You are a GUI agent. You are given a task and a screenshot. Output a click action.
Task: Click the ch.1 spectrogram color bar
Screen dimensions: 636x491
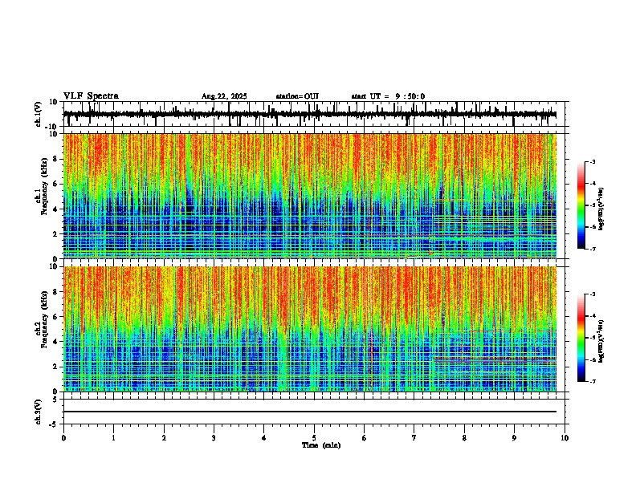tap(581, 205)
